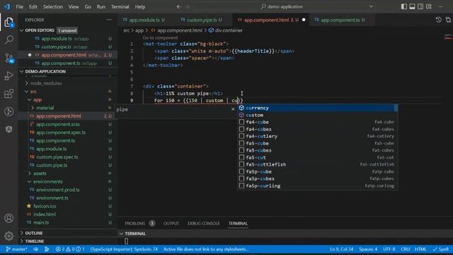This screenshot has width=453, height=255.
Task: Expand the material folder
Action: click(33, 108)
